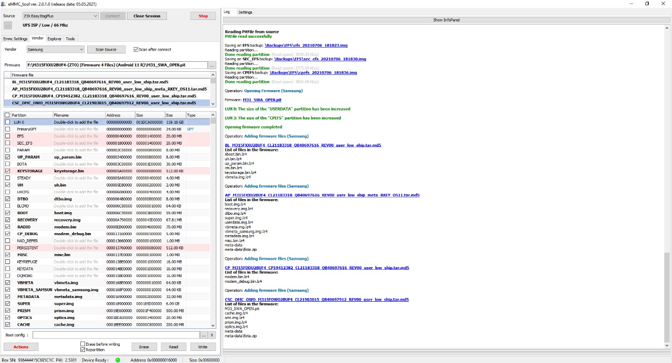This screenshot has width=672, height=363.
Task: Click the Close Session button
Action: pyautogui.click(x=147, y=16)
